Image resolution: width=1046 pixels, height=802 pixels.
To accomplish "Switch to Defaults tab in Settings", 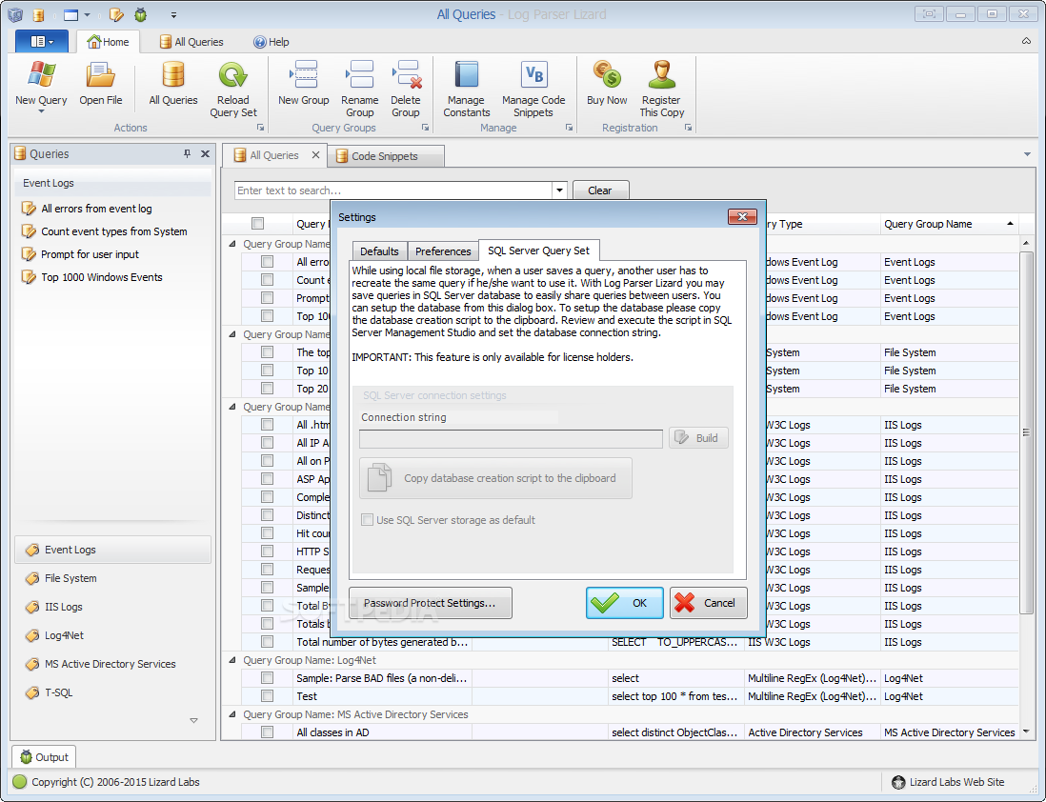I will [379, 251].
